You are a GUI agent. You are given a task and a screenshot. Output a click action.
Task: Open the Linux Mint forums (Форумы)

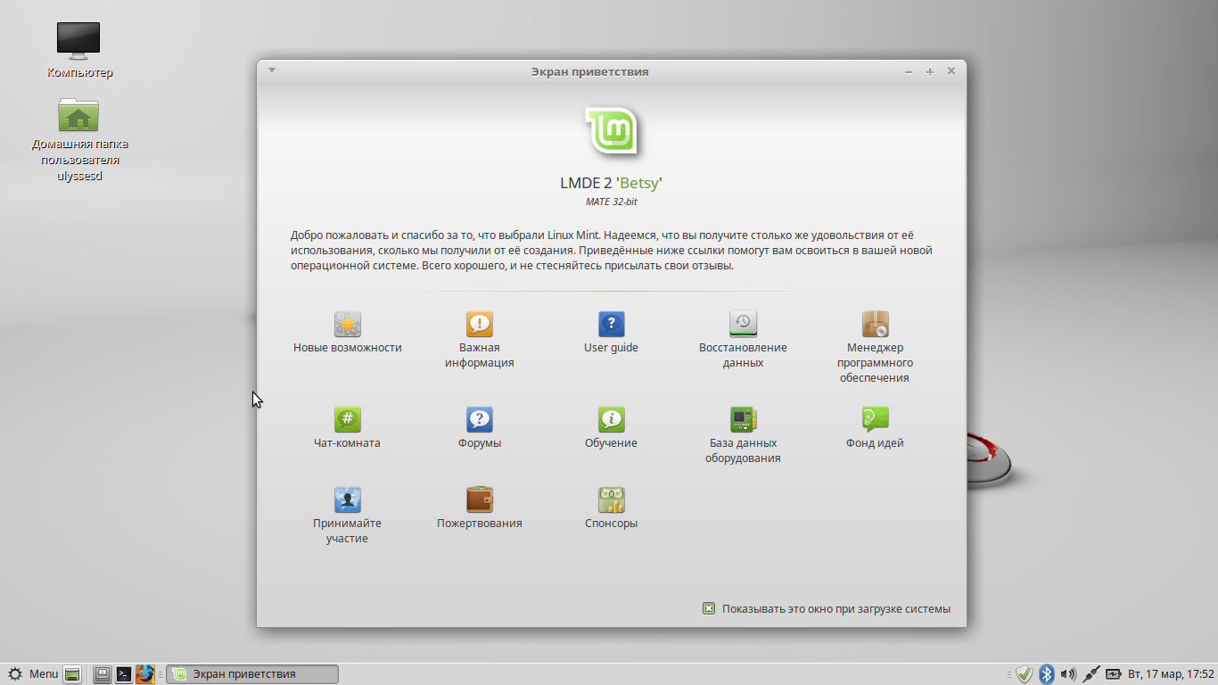point(479,421)
